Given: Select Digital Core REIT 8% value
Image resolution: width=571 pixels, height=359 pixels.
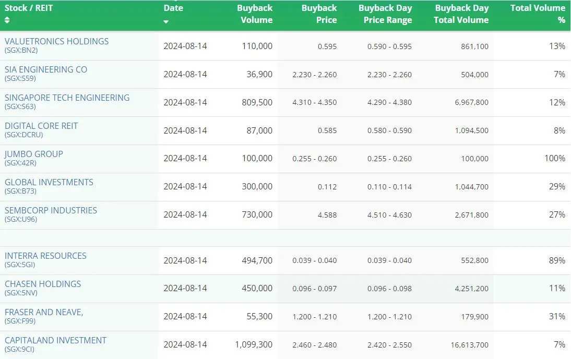Looking at the screenshot, I should pos(559,130).
